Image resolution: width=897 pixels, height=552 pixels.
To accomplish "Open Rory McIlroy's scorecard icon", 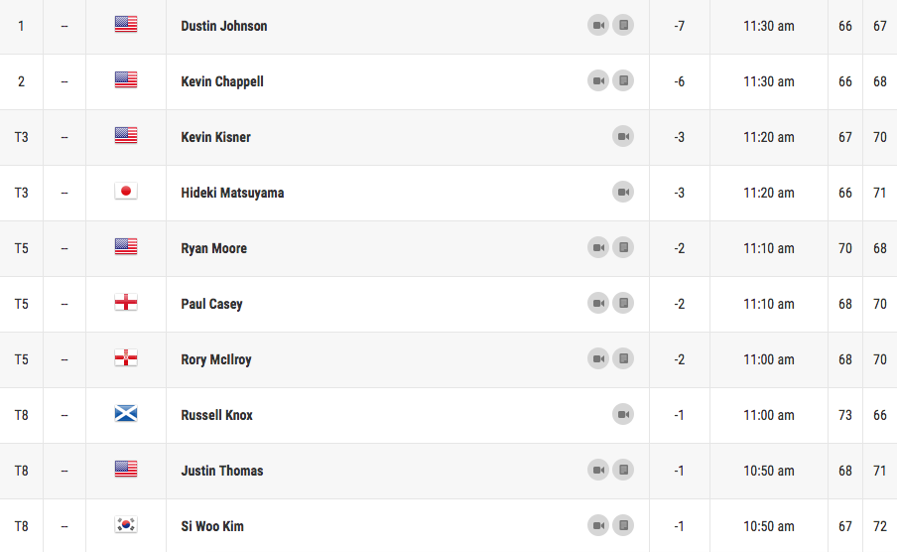I will pos(623,358).
